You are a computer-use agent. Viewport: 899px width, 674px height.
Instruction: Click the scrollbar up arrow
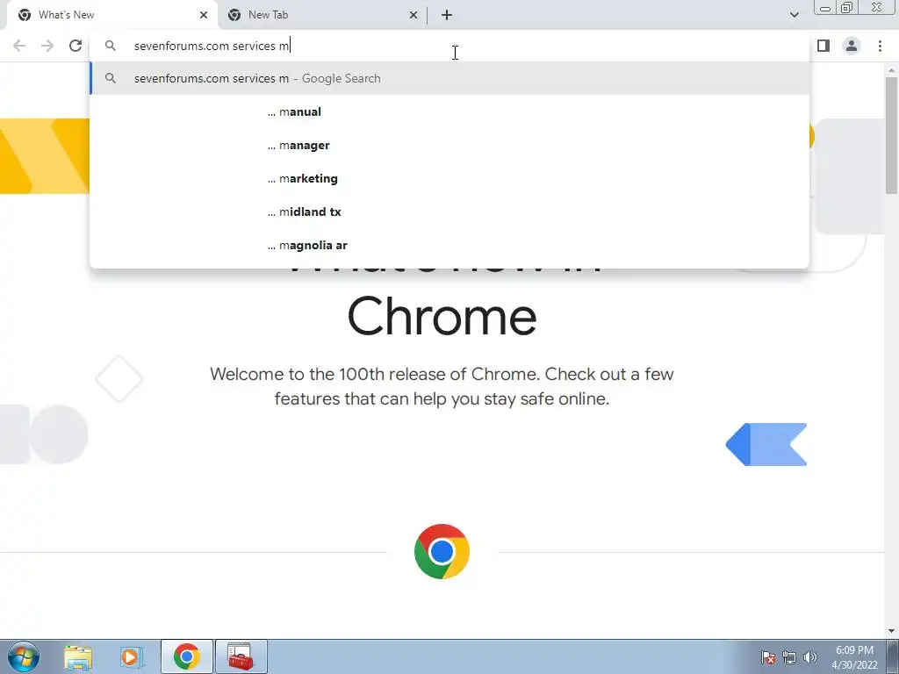pyautogui.click(x=892, y=70)
